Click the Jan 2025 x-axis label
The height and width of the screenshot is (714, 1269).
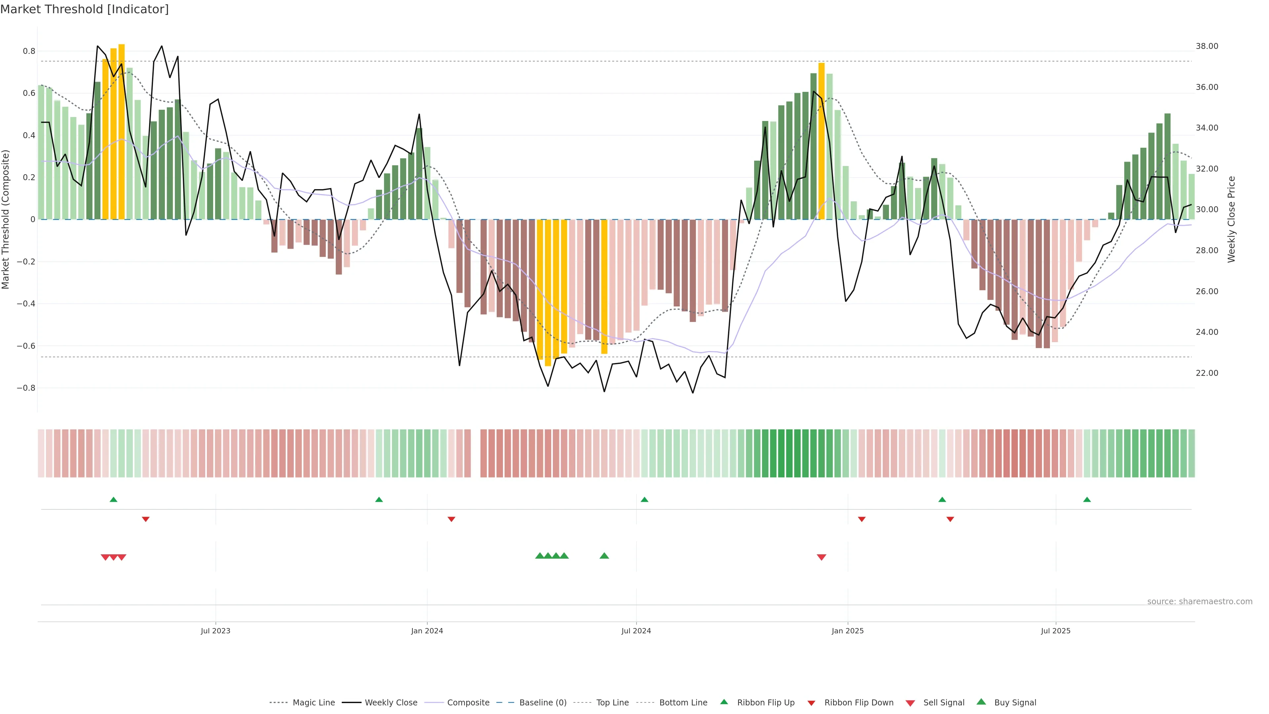point(847,631)
